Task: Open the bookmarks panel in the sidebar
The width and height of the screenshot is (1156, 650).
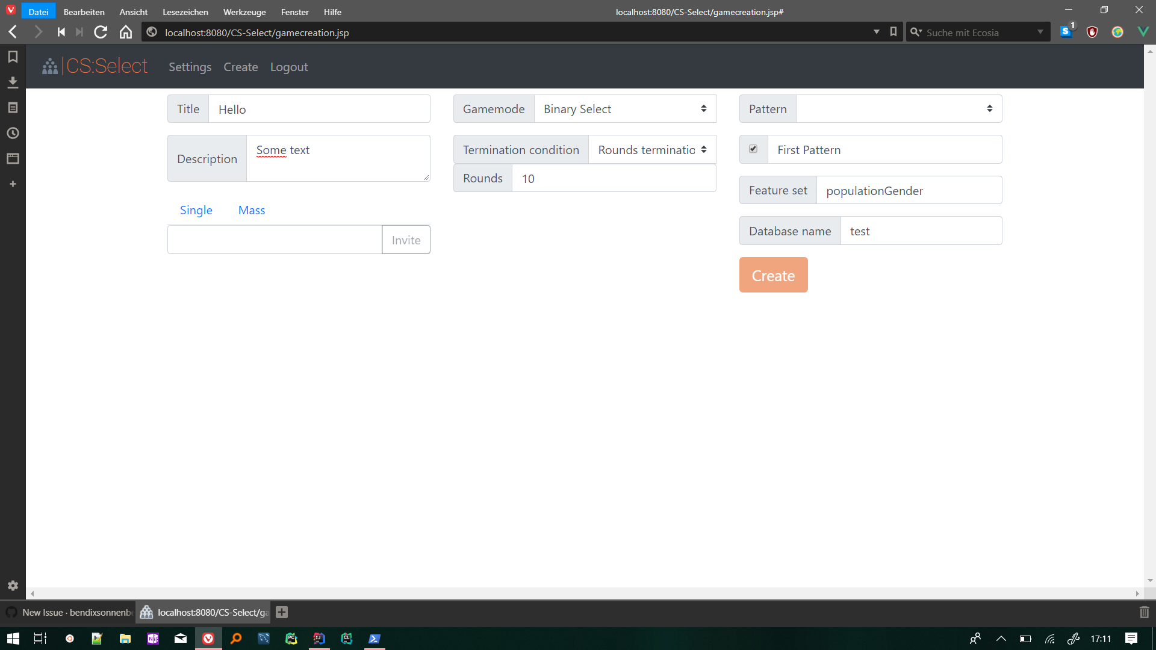Action: point(13,57)
